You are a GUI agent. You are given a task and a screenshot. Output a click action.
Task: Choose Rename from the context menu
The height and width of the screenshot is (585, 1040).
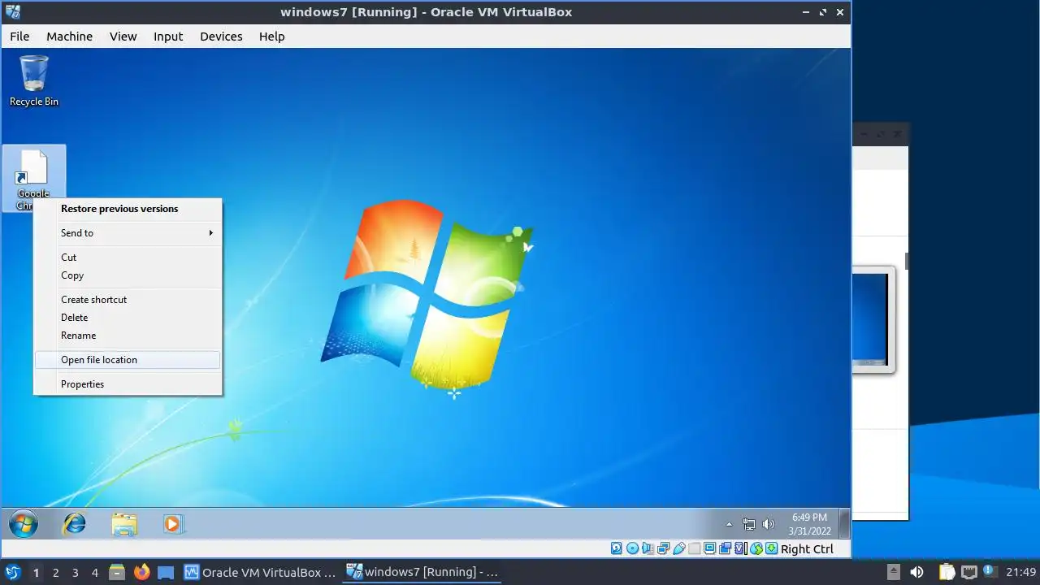pos(128,336)
